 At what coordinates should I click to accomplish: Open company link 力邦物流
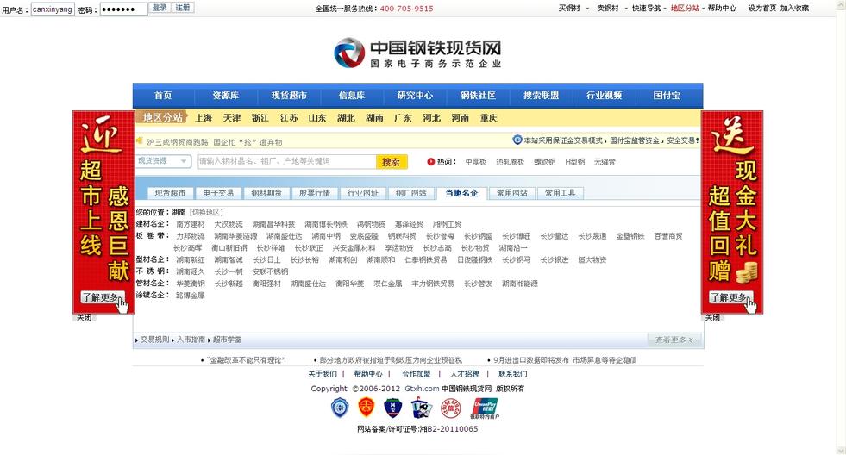(191, 236)
